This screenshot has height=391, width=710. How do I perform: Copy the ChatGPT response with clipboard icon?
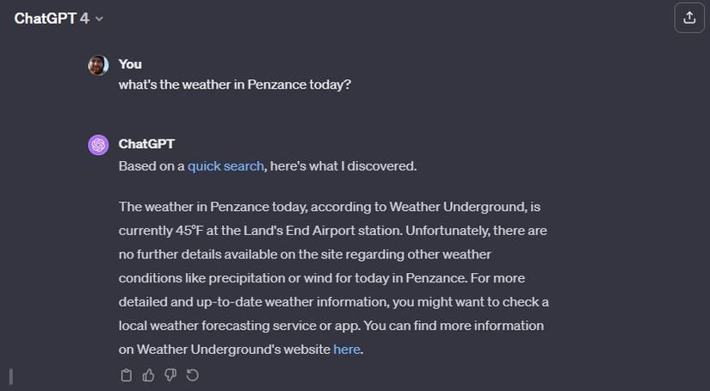(127, 375)
